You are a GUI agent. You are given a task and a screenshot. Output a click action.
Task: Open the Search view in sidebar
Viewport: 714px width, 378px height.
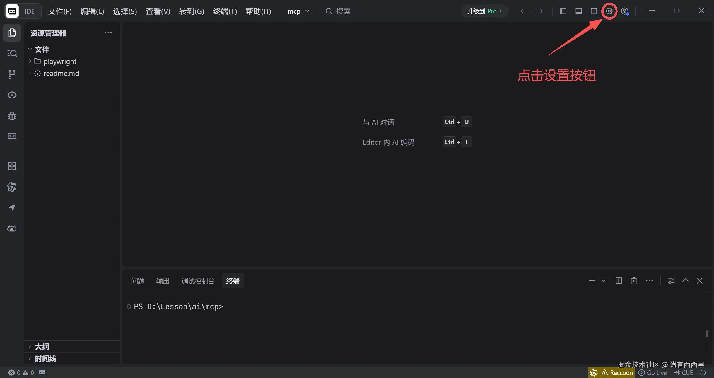tap(12, 53)
